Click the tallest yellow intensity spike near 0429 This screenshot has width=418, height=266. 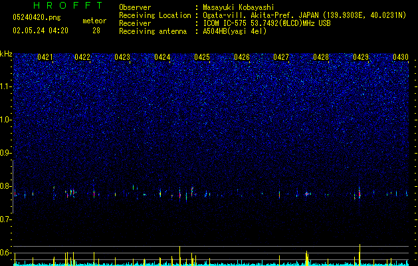point(360,255)
